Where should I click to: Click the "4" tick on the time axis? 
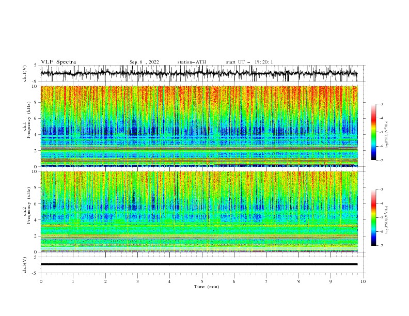169,281
